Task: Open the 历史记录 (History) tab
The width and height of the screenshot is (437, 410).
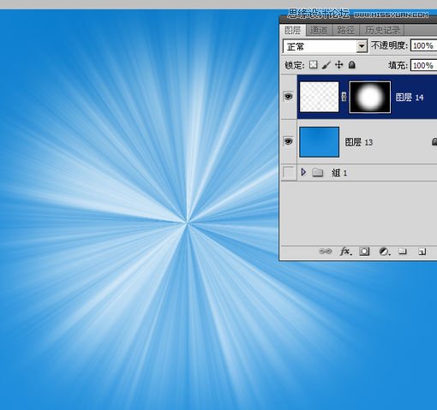Action: [382, 30]
